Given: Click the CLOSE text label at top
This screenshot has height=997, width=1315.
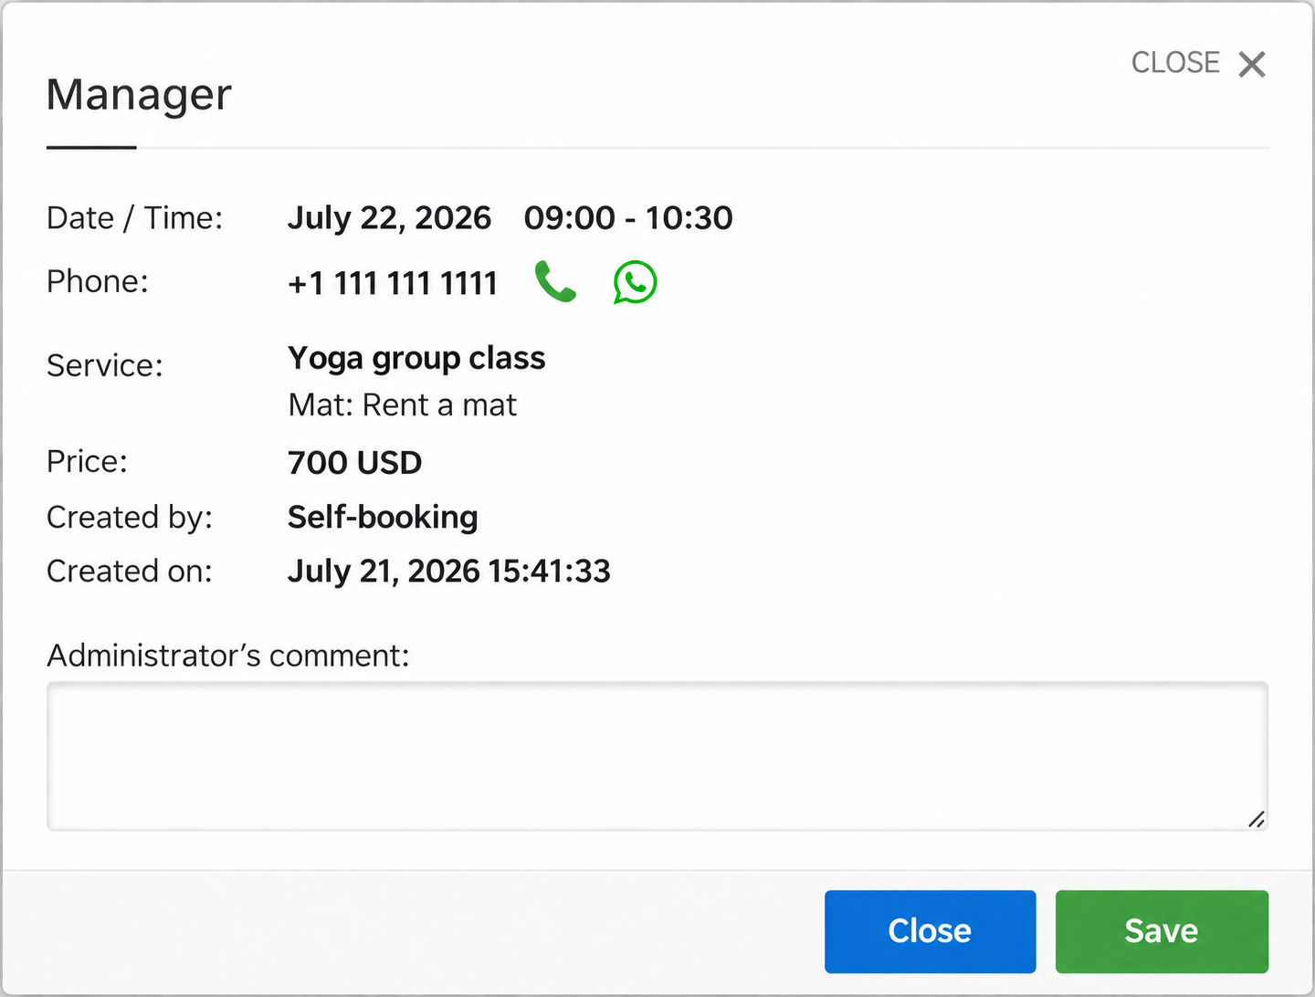Looking at the screenshot, I should tap(1175, 62).
